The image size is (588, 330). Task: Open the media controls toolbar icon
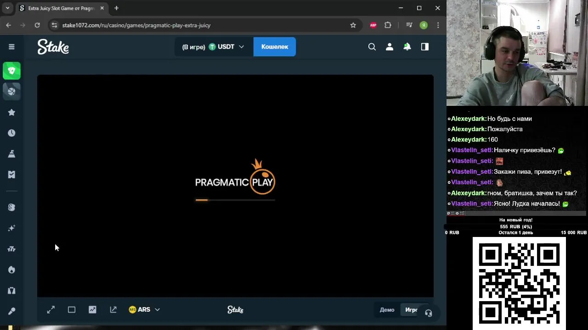click(409, 25)
